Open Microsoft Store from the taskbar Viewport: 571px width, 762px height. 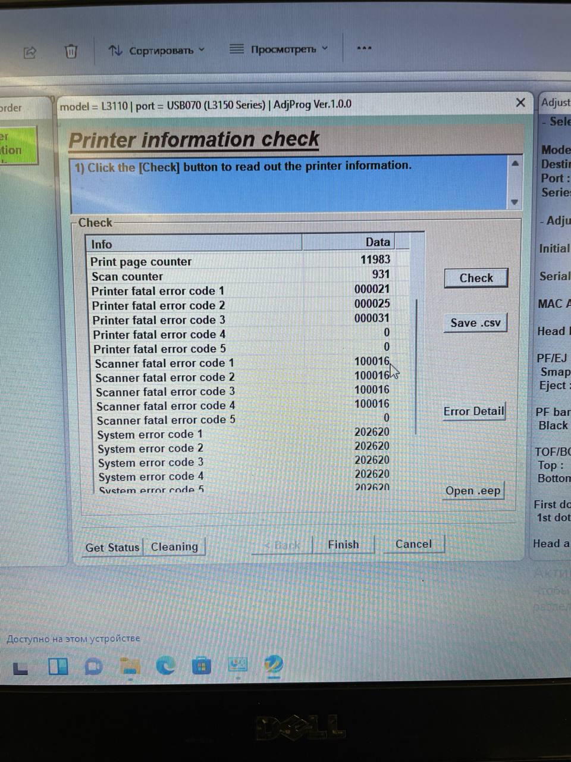(202, 665)
